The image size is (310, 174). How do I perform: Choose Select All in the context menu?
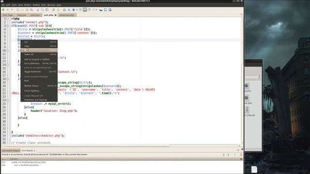coord(39,55)
